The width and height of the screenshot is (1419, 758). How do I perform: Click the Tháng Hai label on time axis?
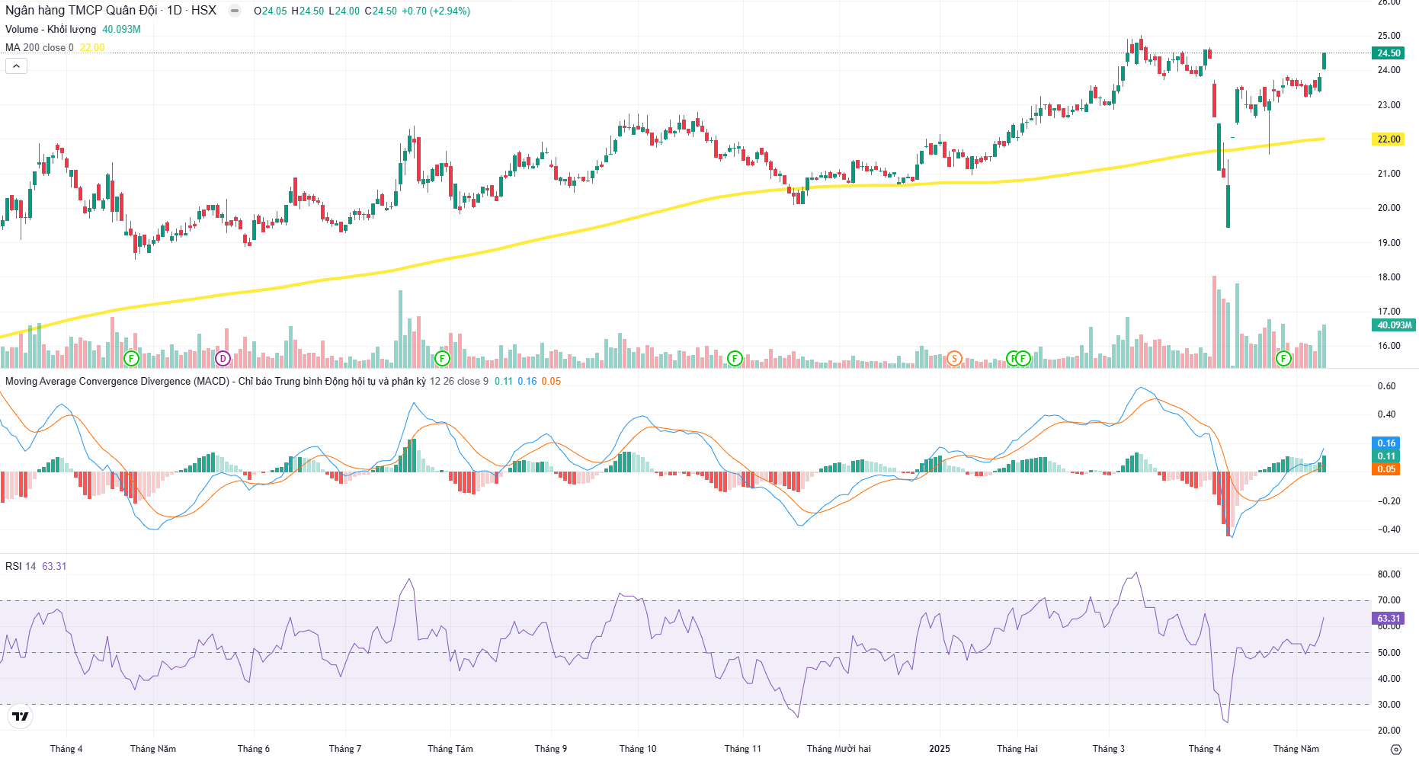(1017, 749)
